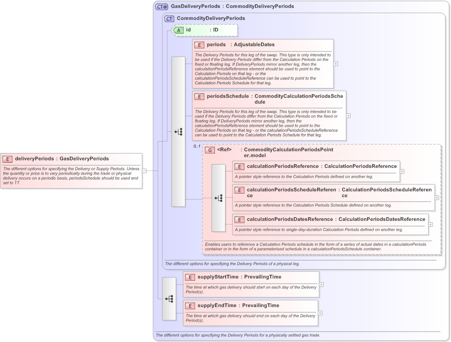The image size is (451, 342).
Task: Click the A attribute icon for id
Action: 178,30
